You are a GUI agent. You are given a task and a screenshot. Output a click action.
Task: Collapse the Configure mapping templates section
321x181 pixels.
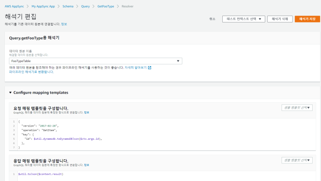click(x=10, y=93)
